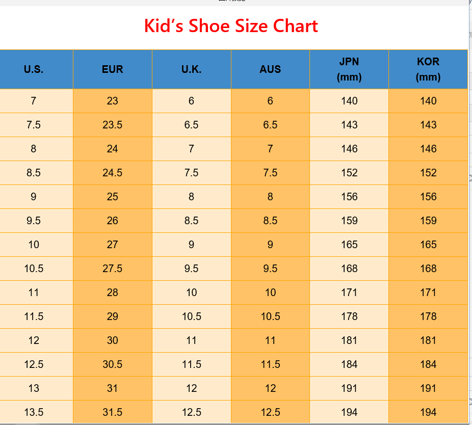This screenshot has height=425, width=472.
Task: Select U.S. size 8.5 cell
Action: [x=34, y=173]
